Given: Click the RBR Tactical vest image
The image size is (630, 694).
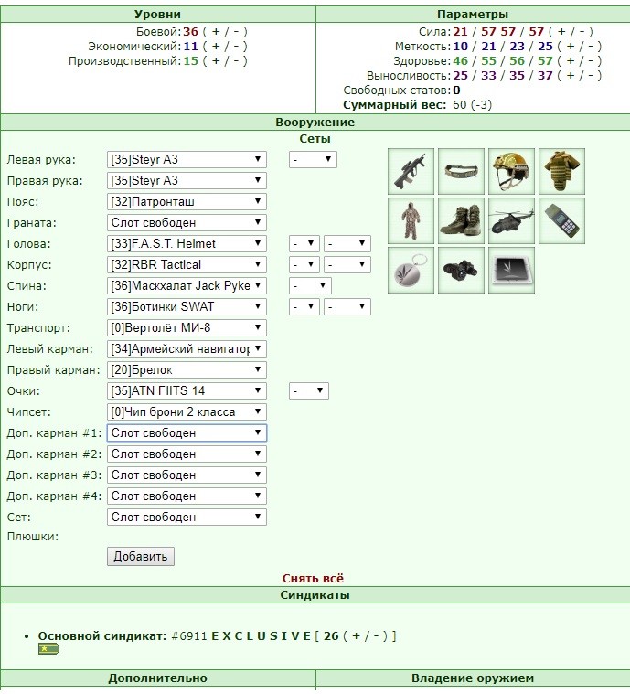Looking at the screenshot, I should pos(561,171).
